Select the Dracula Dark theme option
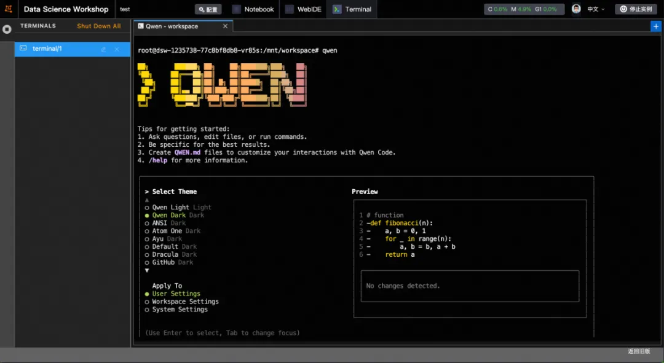Viewport: 664px width, 363px height. pos(171,254)
